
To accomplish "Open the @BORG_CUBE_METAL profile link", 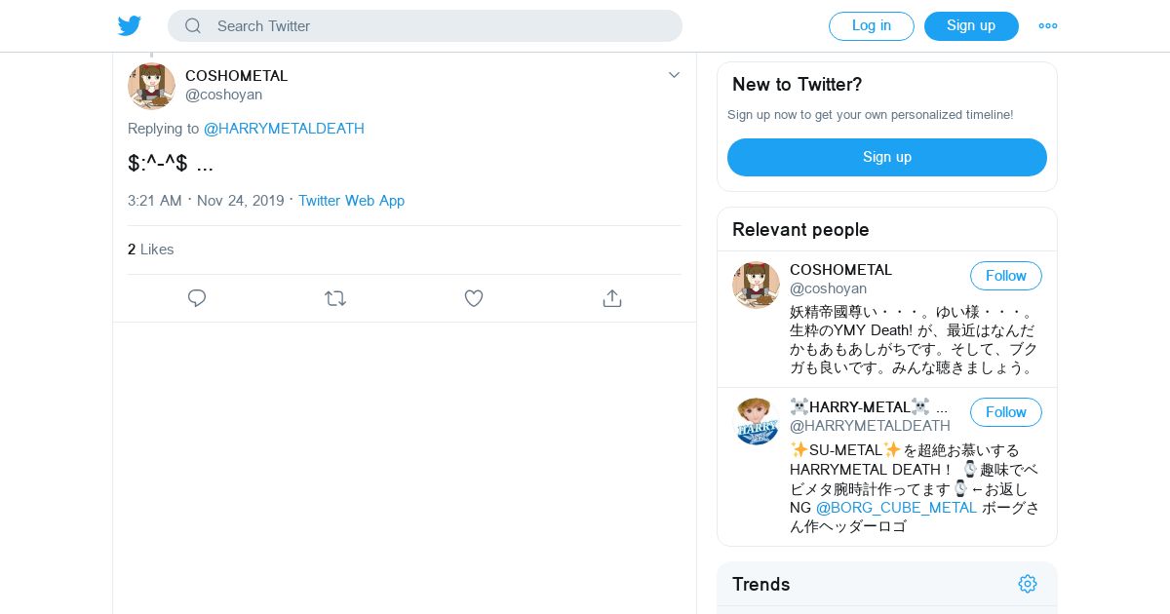I will click(x=896, y=508).
